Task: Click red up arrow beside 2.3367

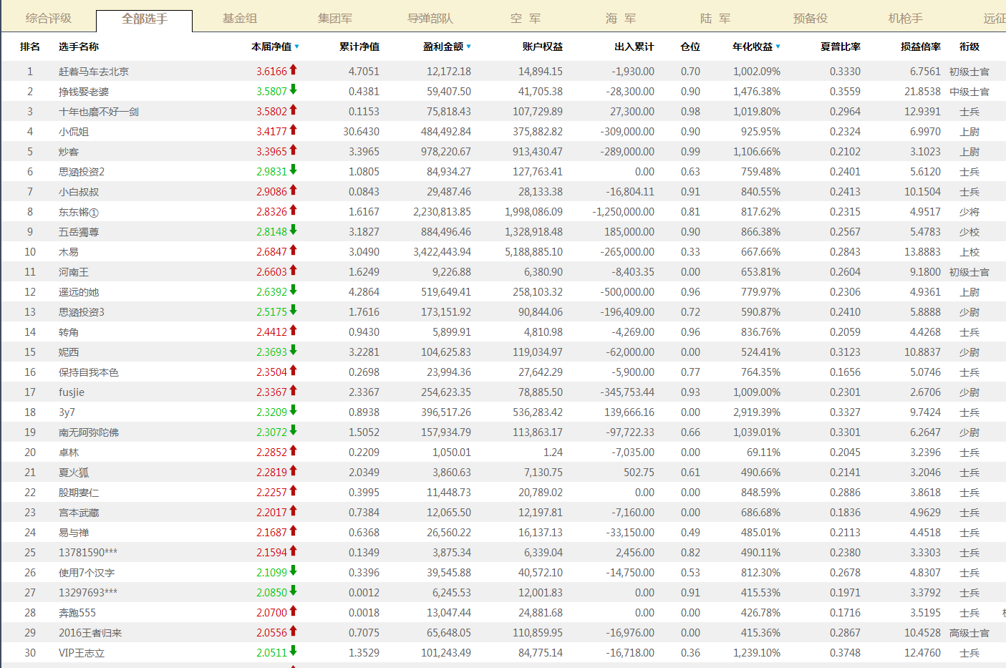Action: (x=293, y=391)
